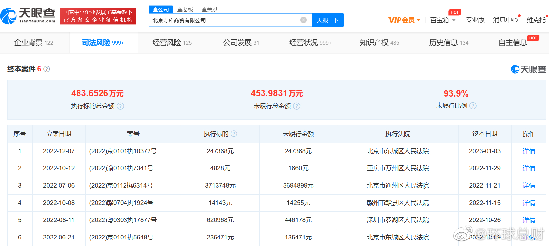Click 北京市东城区人民法院 in row 6
Screen dimensions: 549x247
[398, 237]
